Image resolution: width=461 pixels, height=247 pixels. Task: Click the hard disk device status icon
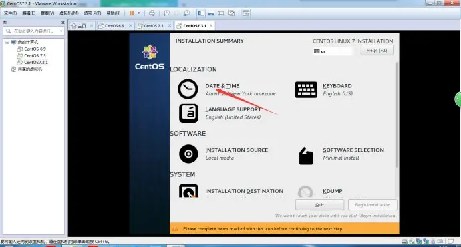(x=405, y=242)
